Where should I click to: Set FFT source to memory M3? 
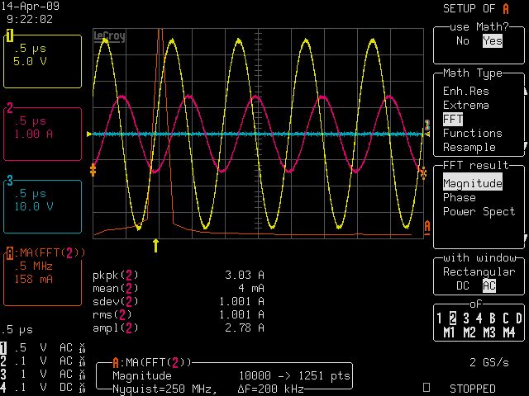[x=489, y=332]
